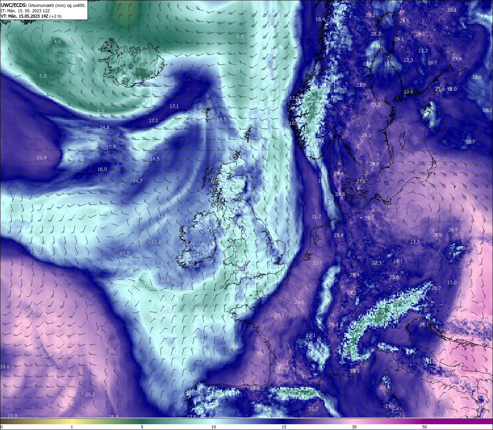This screenshot has width=493, height=430.
Task: Click the '5' label on the colour scale
Action: pos(142,427)
